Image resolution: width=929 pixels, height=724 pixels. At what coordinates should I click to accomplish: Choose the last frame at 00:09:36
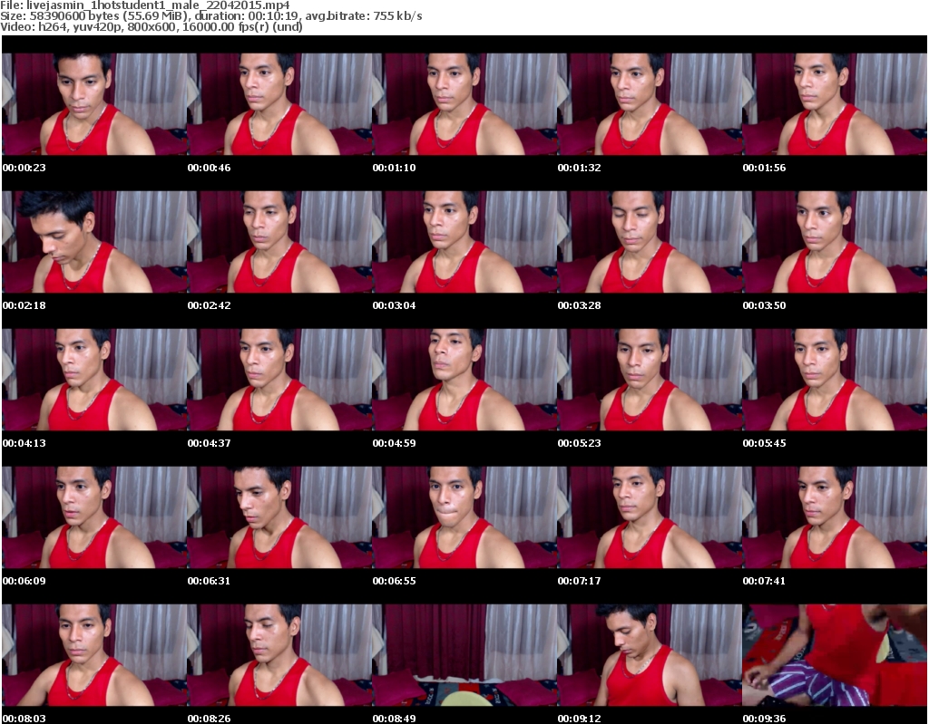(x=835, y=655)
